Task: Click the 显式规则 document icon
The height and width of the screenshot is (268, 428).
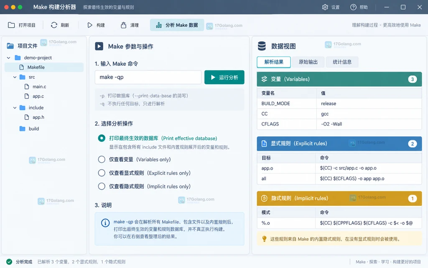Action: pos(264,144)
